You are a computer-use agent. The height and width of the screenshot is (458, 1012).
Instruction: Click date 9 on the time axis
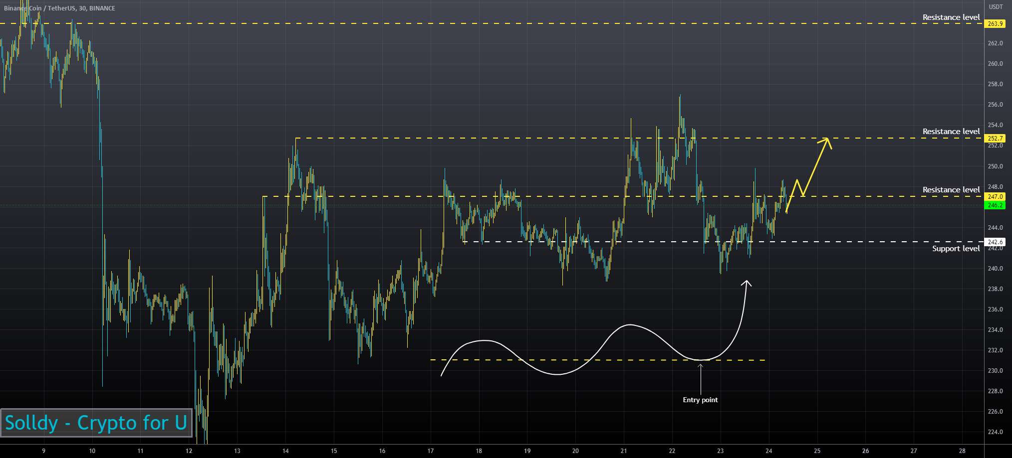tap(44, 451)
